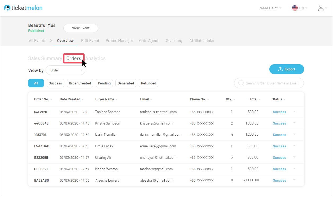The height and width of the screenshot is (197, 333).
Task: Filter orders by Pending
Action: [x=104, y=83]
